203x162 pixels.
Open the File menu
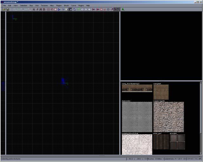[4, 6]
